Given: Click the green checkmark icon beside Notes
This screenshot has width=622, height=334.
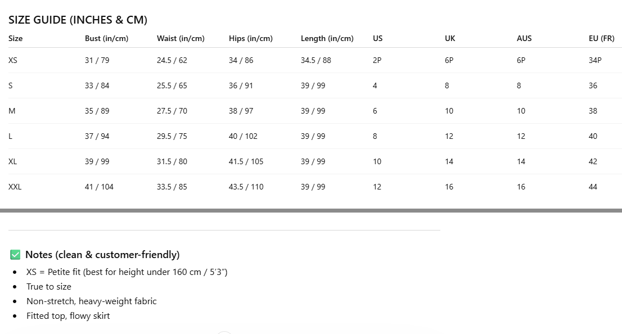Looking at the screenshot, I should tap(15, 255).
